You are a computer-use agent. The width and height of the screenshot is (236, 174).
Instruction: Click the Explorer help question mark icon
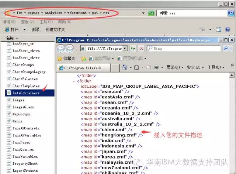coord(228,29)
